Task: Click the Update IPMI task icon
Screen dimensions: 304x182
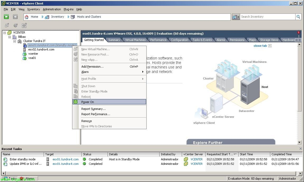Action: point(6,164)
